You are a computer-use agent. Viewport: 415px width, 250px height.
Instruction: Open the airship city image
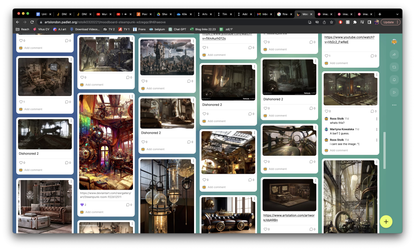coord(167,58)
